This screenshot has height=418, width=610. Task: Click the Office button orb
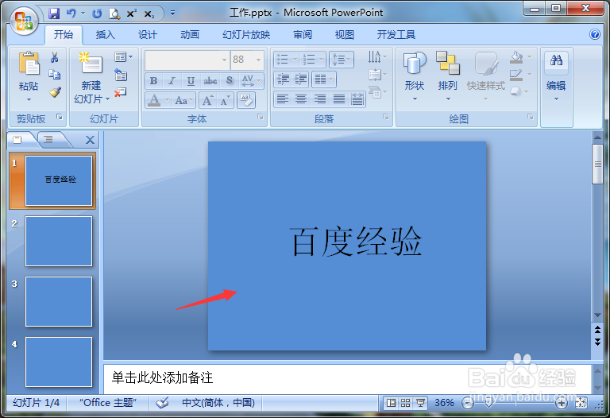click(23, 20)
